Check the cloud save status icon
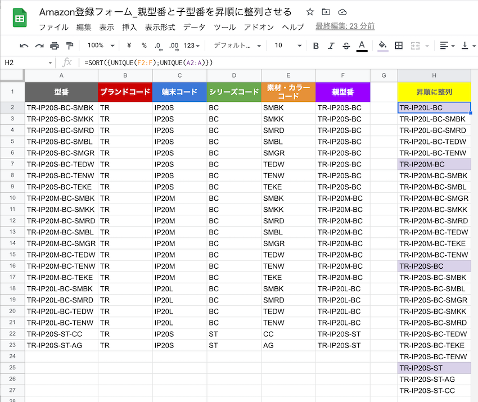The image size is (478, 402). tap(342, 12)
